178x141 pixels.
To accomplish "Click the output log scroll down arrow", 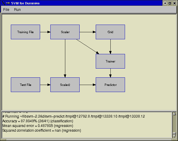I will [174, 135].
